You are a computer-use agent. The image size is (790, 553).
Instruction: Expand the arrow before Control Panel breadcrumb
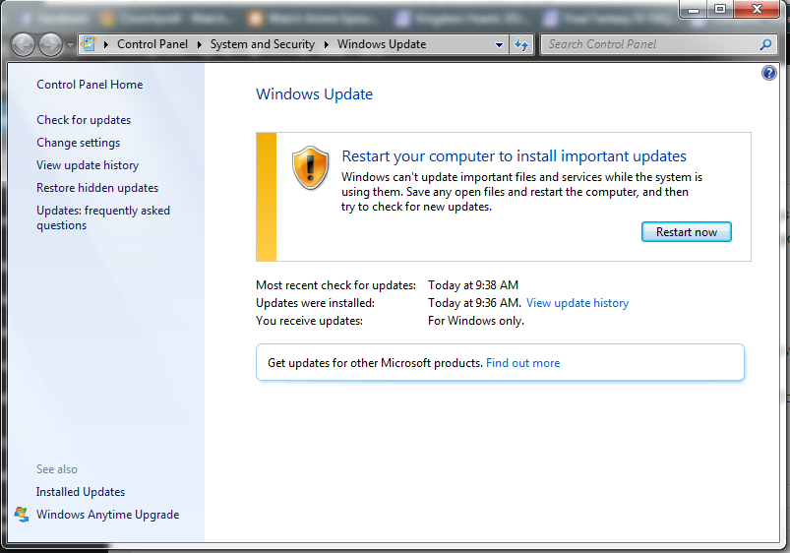tap(106, 44)
